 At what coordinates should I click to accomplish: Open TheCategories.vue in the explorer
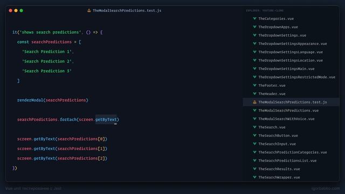(276, 19)
